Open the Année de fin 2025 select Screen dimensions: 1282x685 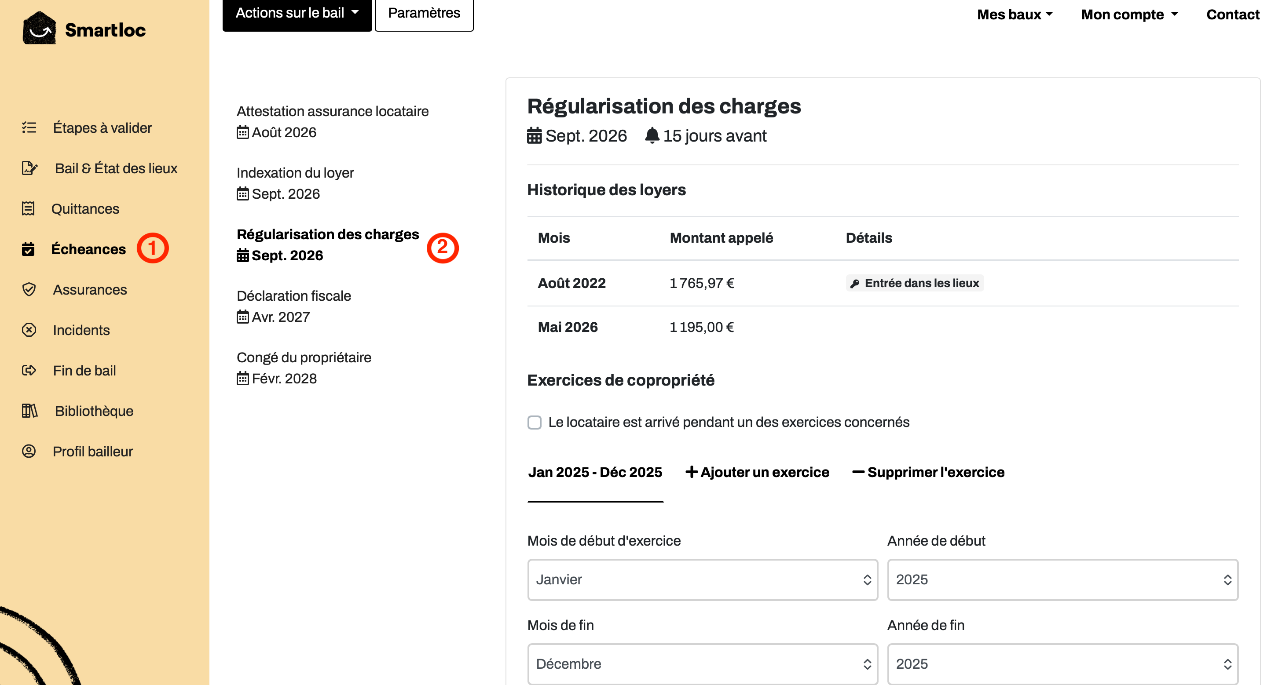coord(1062,664)
